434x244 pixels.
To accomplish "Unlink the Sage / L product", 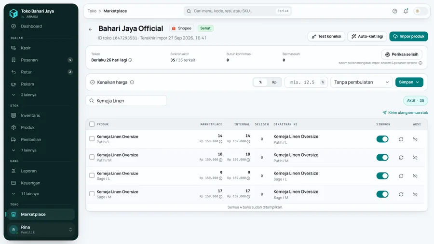I will tap(415, 176).
